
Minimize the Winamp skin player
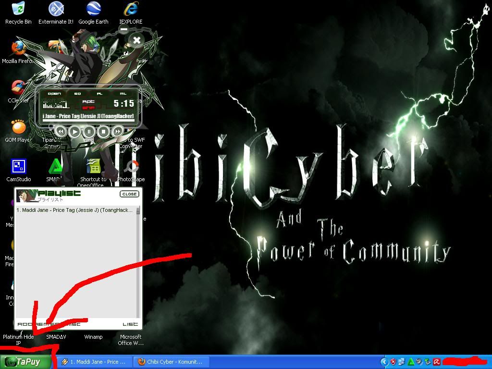124,29
